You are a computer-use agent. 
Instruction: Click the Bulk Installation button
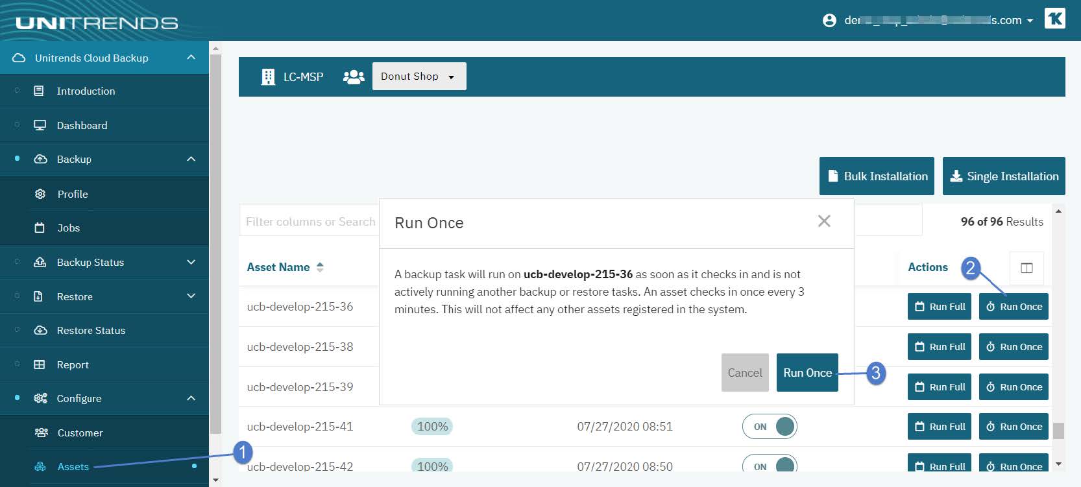pos(877,176)
